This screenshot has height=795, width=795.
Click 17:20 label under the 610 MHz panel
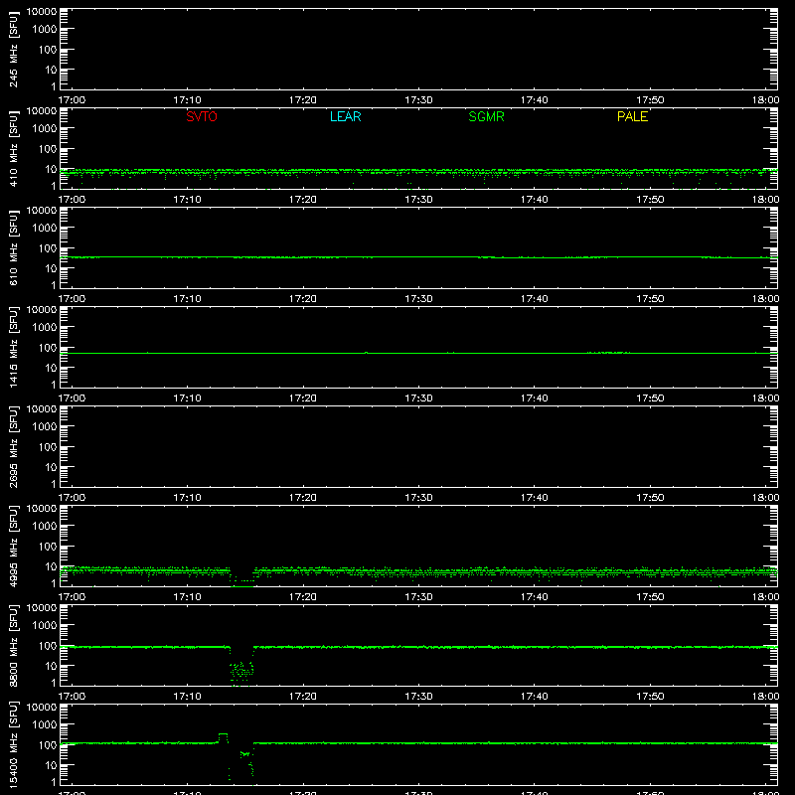[303, 299]
